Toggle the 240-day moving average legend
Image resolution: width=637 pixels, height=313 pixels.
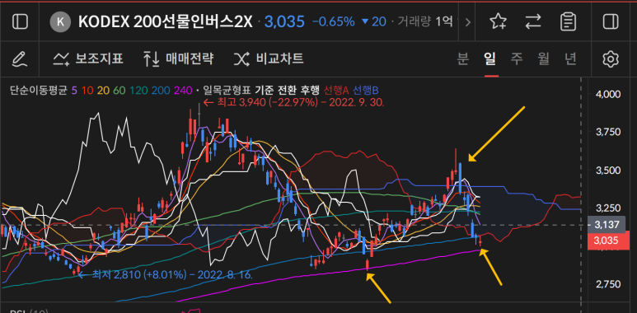tap(183, 90)
